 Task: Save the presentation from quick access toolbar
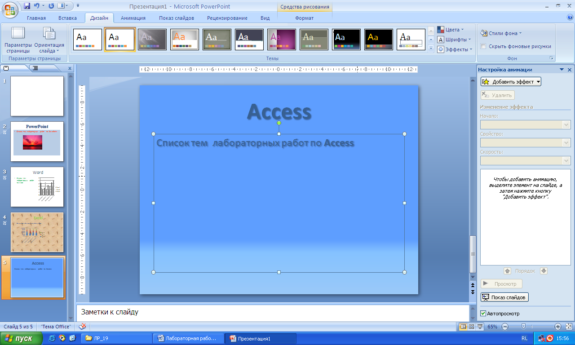point(27,6)
